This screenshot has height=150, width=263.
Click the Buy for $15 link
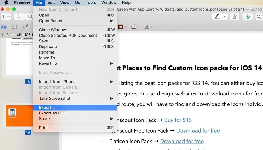178,120
